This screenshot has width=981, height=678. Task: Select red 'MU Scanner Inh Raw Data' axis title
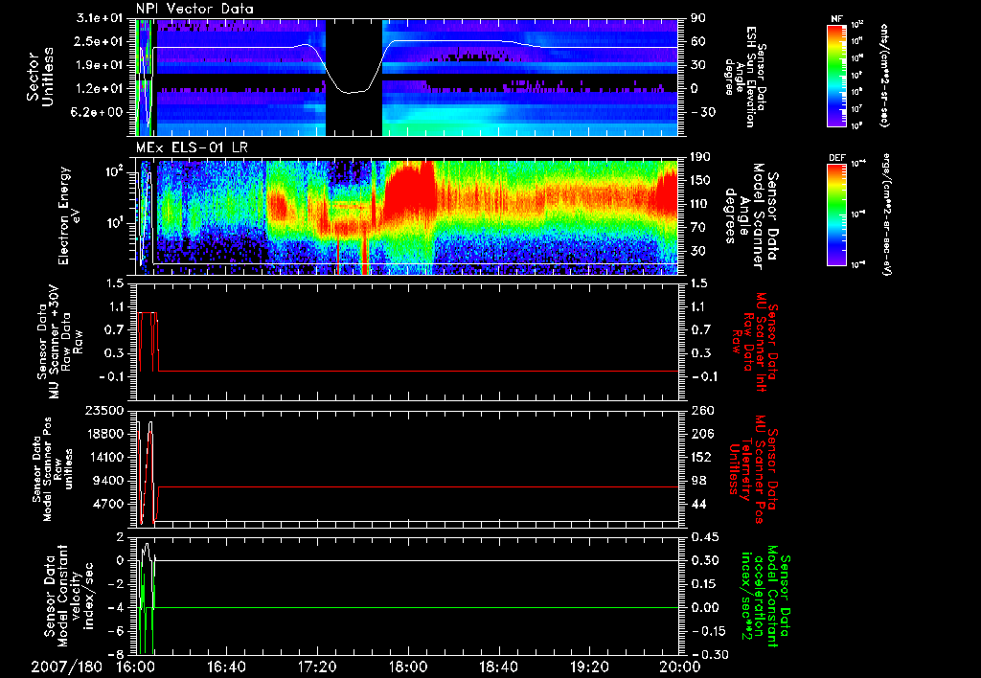click(755, 342)
